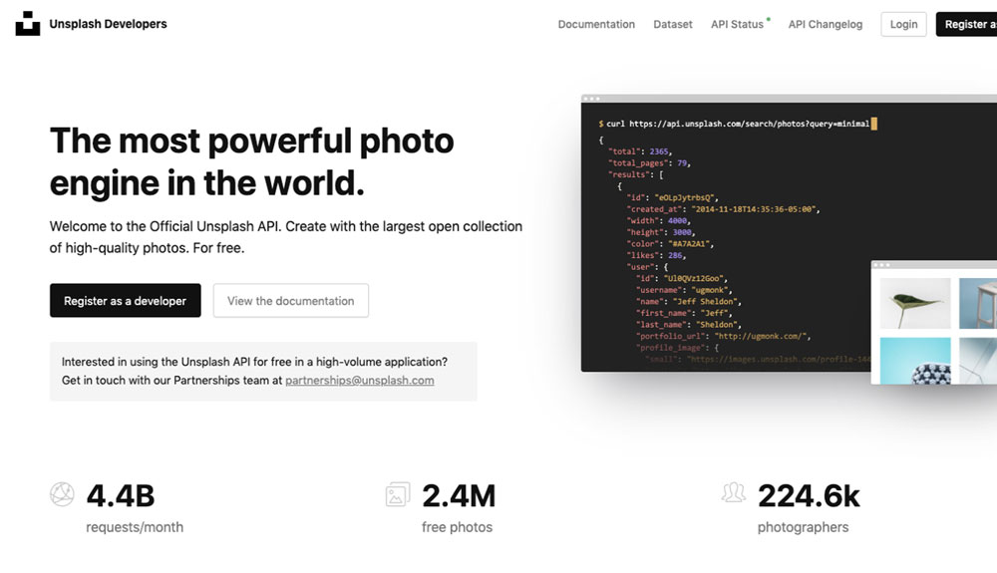Open the API Changelog
Viewport: 997px width, 573px height.
click(826, 24)
